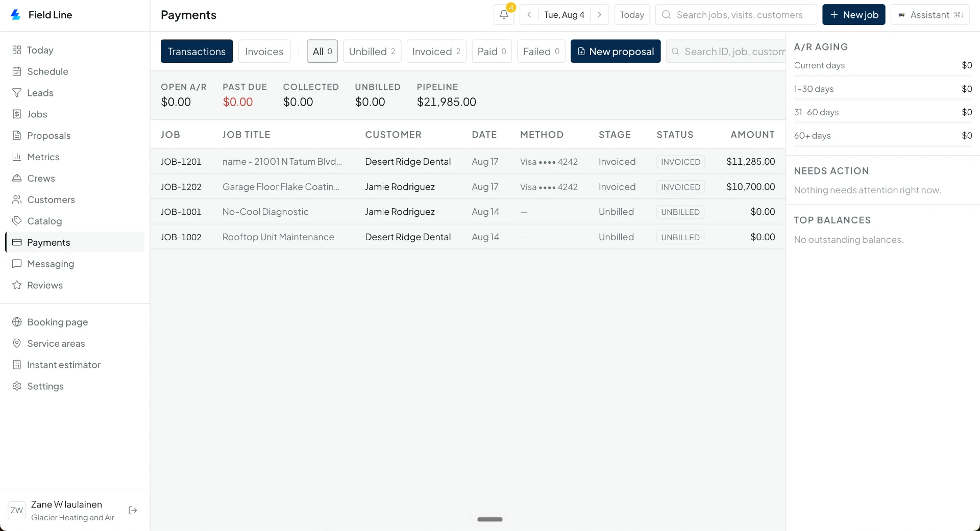Open the Crews sidebar page
The height and width of the screenshot is (531, 980).
pos(75,179)
